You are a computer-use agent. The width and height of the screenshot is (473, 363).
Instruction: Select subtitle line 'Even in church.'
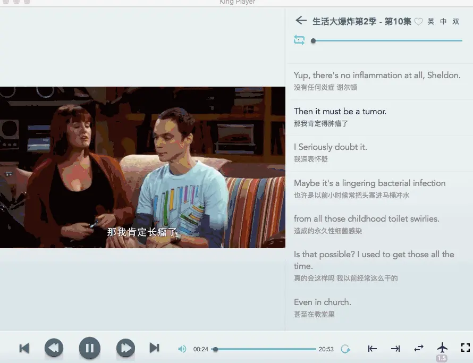click(323, 302)
